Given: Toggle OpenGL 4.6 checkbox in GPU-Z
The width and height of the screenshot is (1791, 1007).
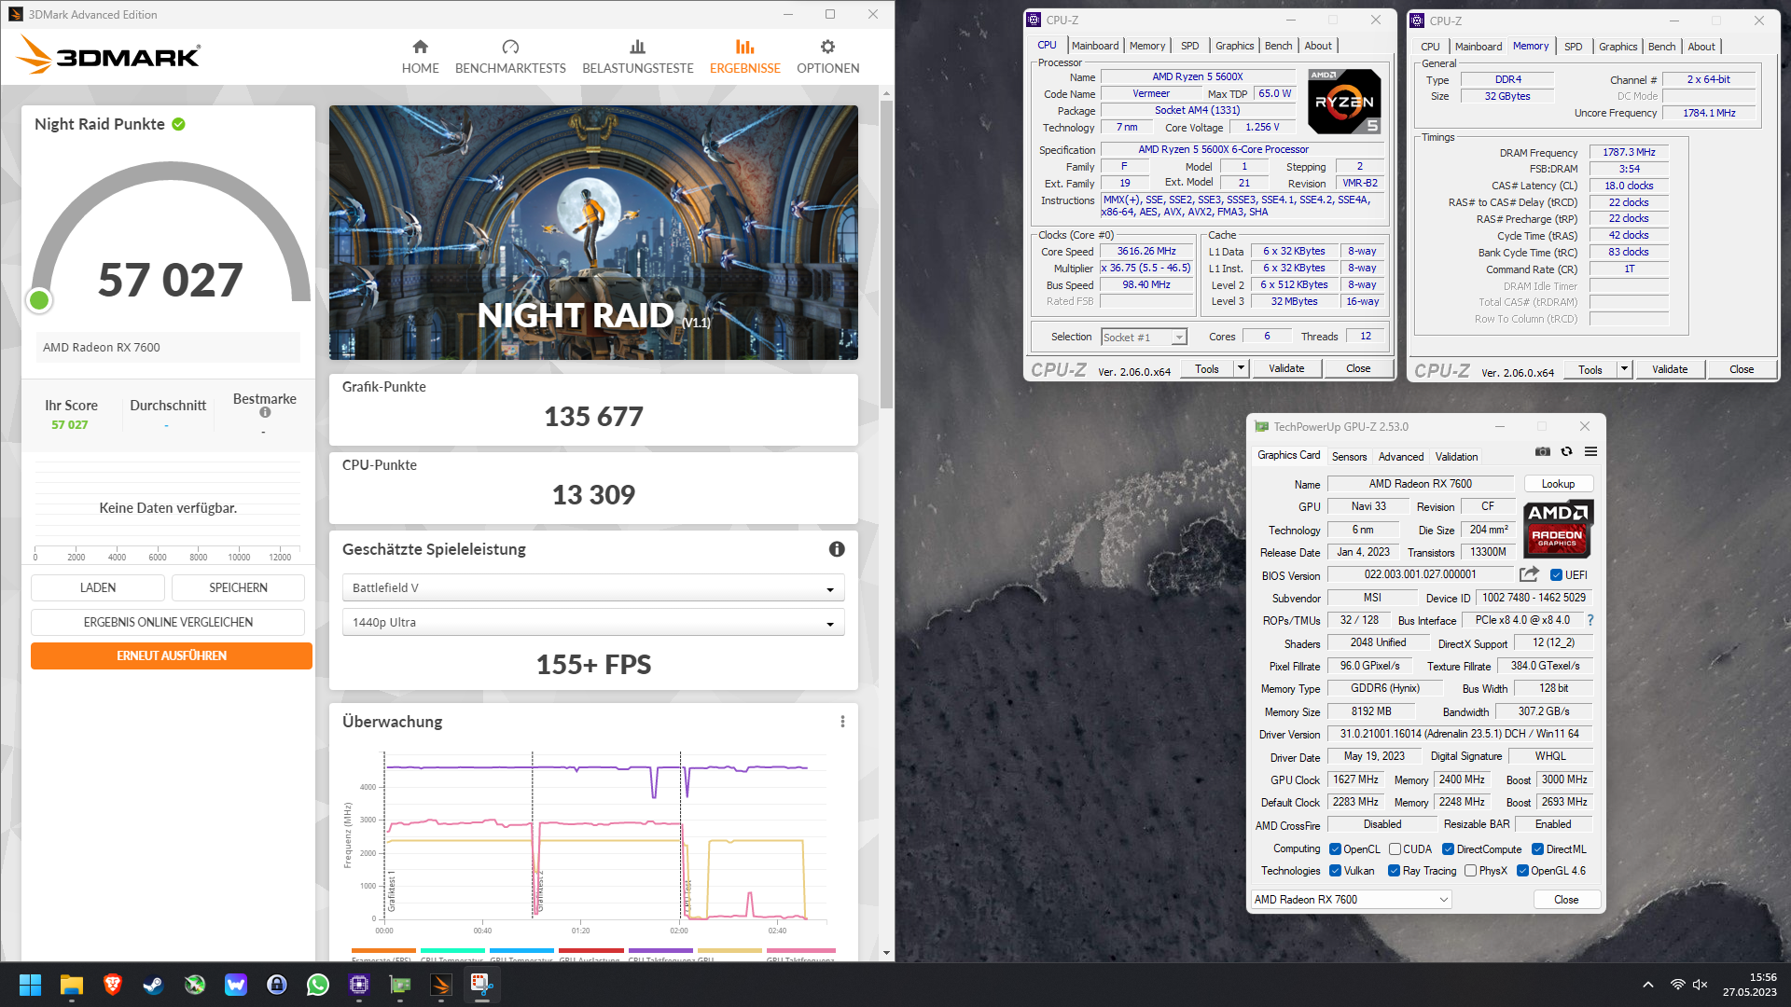Looking at the screenshot, I should (1522, 871).
